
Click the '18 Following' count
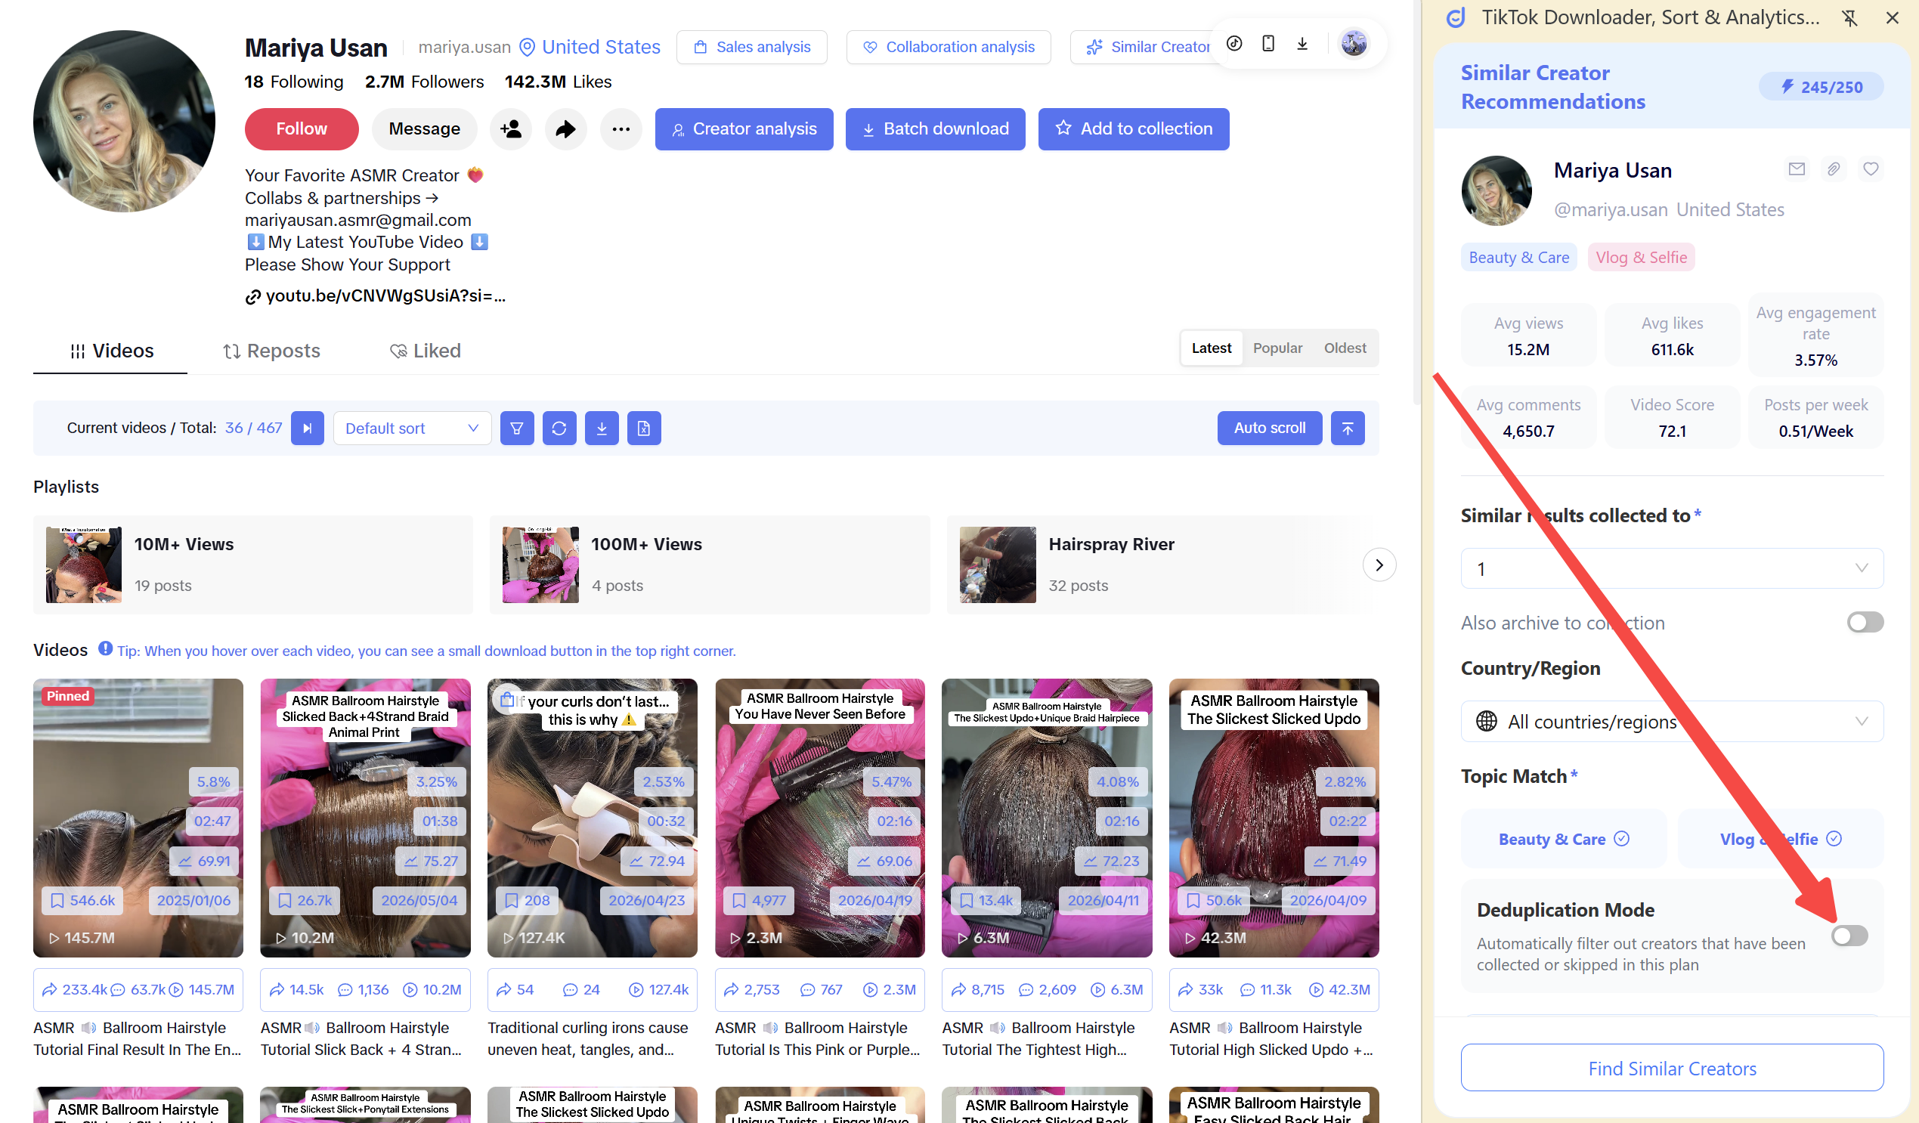pyautogui.click(x=294, y=82)
